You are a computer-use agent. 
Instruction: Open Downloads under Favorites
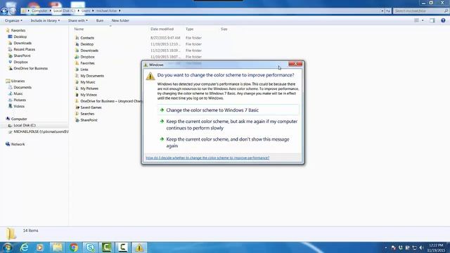click(x=22, y=43)
